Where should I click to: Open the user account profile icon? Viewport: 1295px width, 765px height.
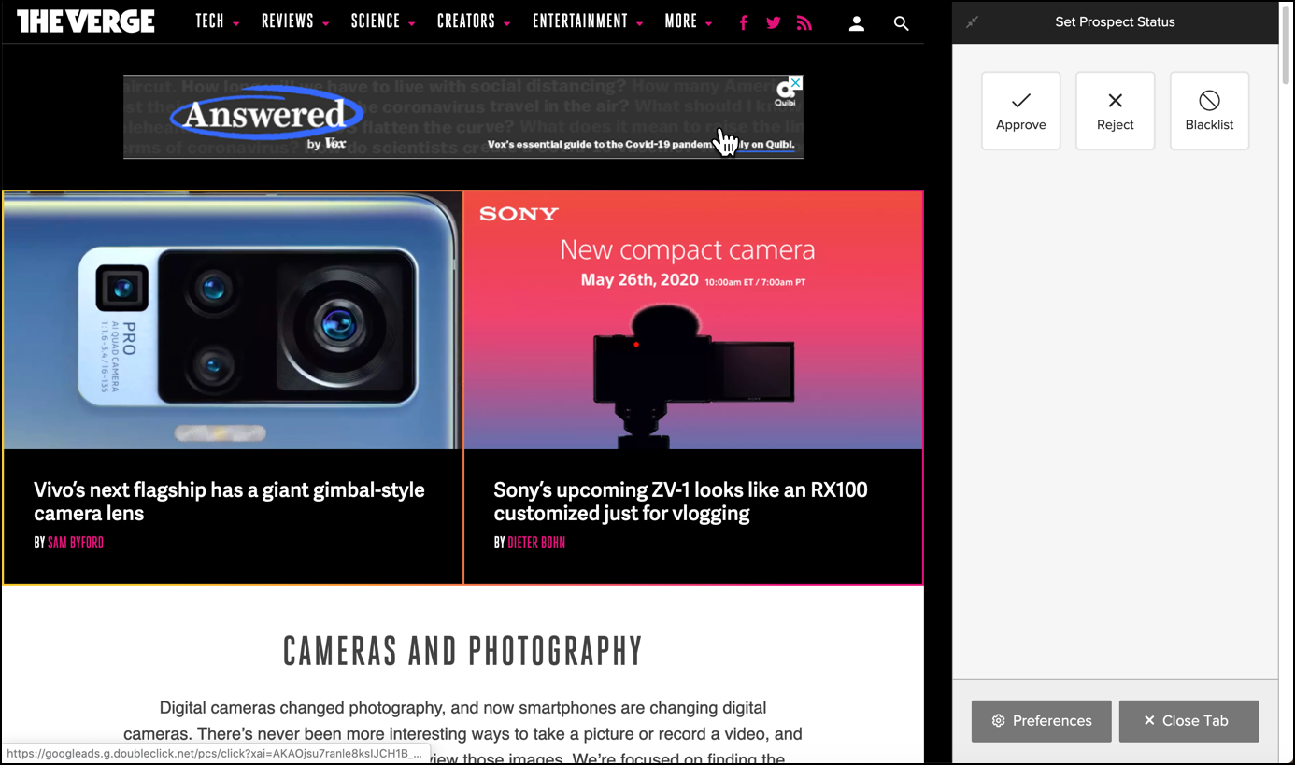click(x=856, y=23)
